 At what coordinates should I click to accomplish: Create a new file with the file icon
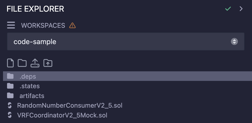10,63
